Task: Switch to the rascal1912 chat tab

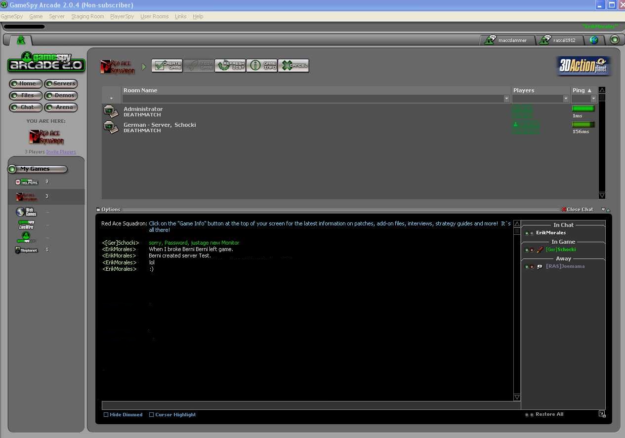Action: (559, 40)
